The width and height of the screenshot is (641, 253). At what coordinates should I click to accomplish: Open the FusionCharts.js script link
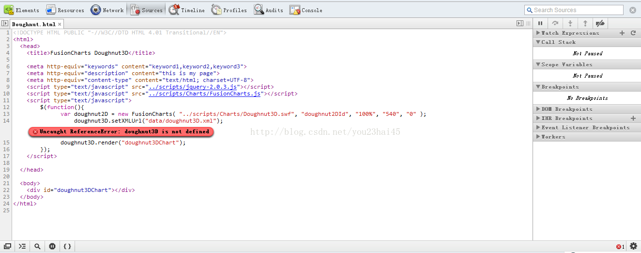pyautogui.click(x=205, y=94)
